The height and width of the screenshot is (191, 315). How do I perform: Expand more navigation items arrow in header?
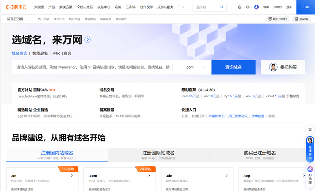point(183,7)
